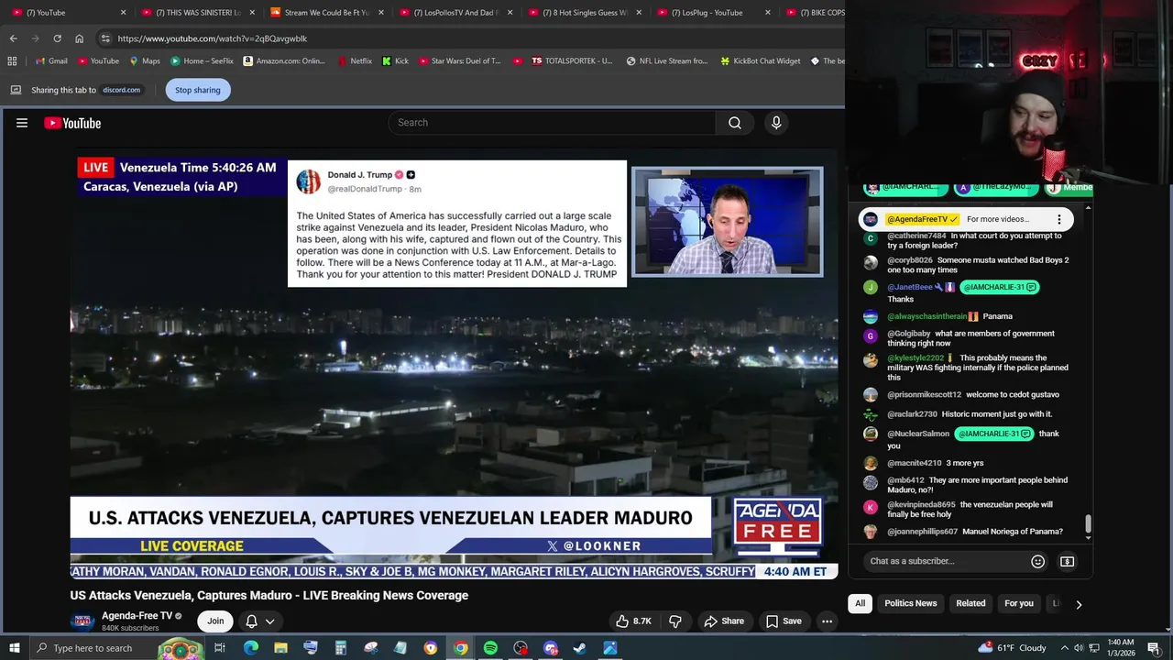Show hidden system tray icons chevron
The width and height of the screenshot is (1173, 660).
(1063, 648)
